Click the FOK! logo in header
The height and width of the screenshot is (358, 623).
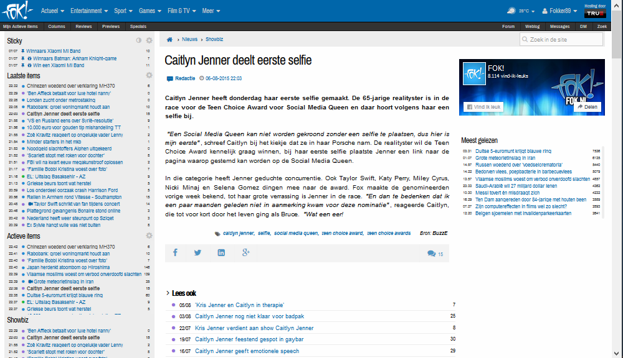pos(17,11)
